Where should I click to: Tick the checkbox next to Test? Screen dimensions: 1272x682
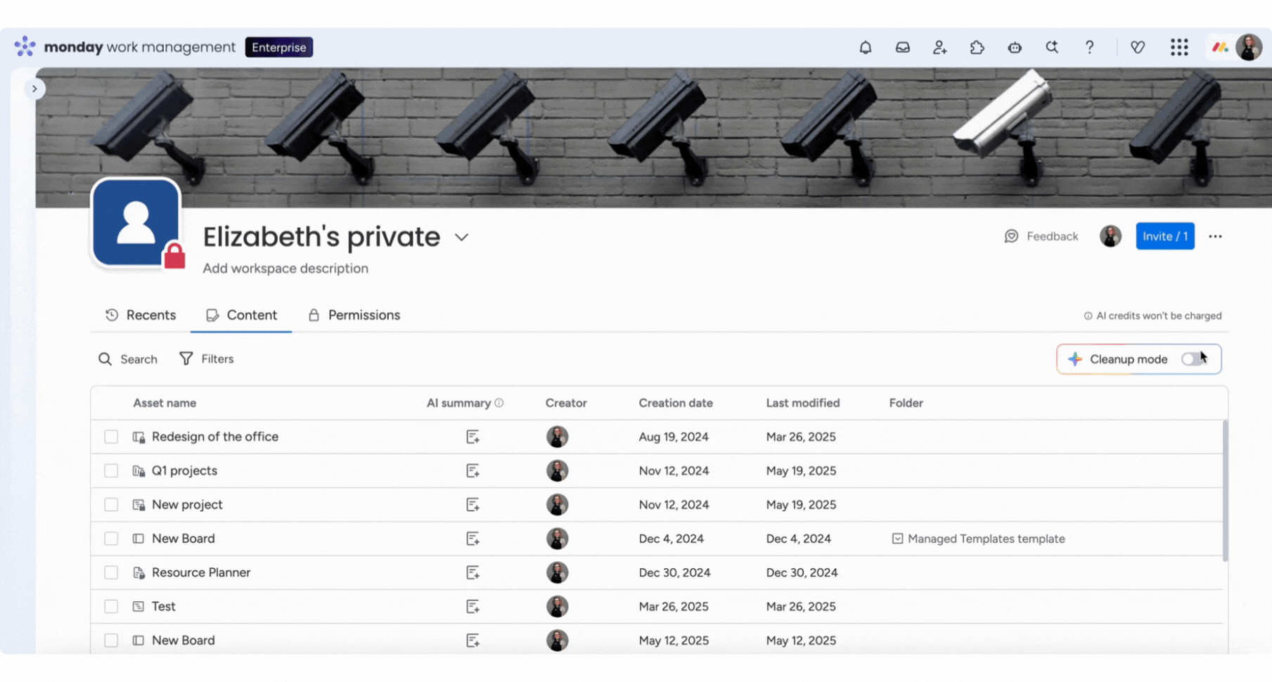pyautogui.click(x=111, y=607)
